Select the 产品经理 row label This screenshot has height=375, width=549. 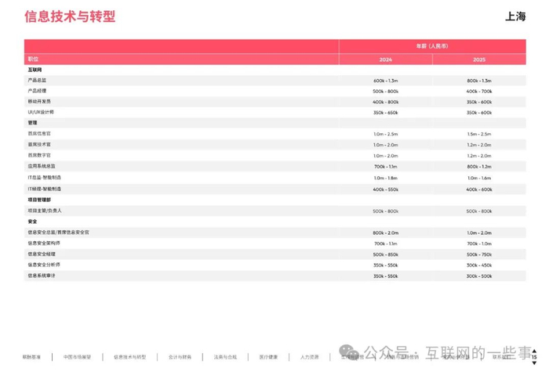37,91
